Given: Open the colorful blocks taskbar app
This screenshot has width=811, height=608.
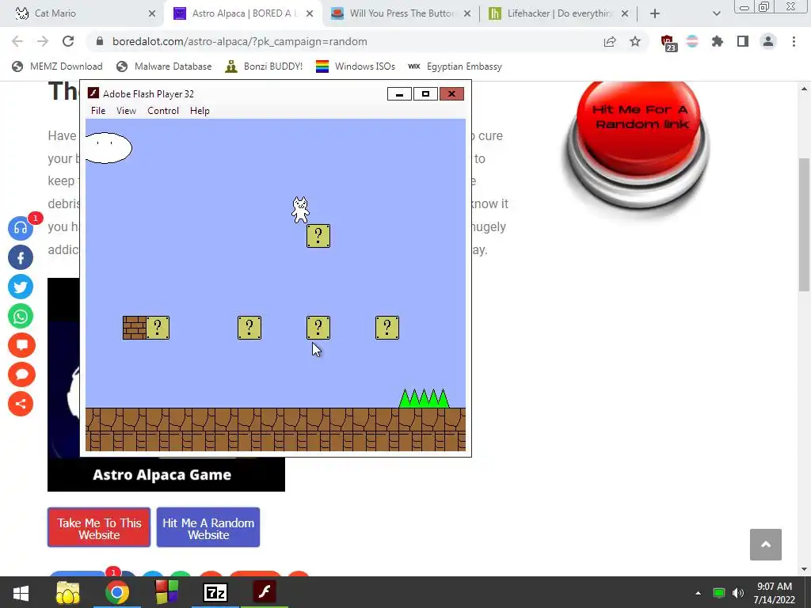Looking at the screenshot, I should click(166, 592).
